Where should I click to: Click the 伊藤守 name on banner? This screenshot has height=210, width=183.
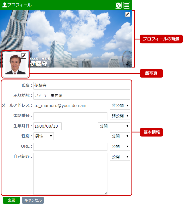[x=39, y=64]
